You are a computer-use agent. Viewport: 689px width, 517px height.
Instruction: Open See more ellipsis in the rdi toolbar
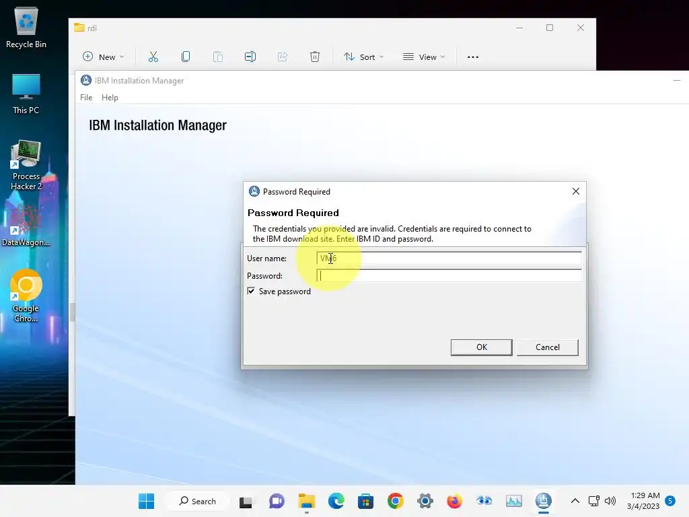pos(473,57)
